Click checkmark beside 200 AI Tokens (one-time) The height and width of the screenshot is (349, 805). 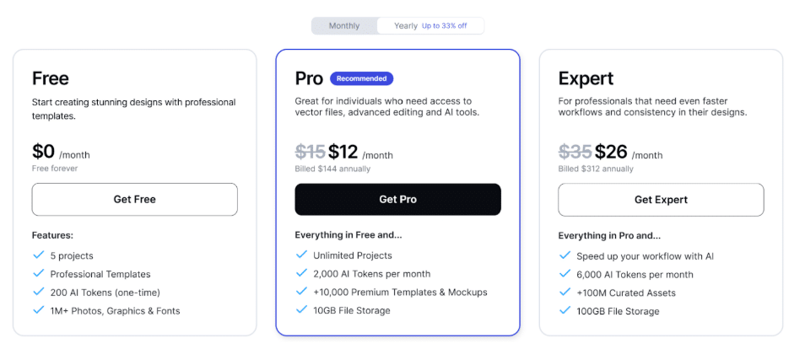click(38, 293)
